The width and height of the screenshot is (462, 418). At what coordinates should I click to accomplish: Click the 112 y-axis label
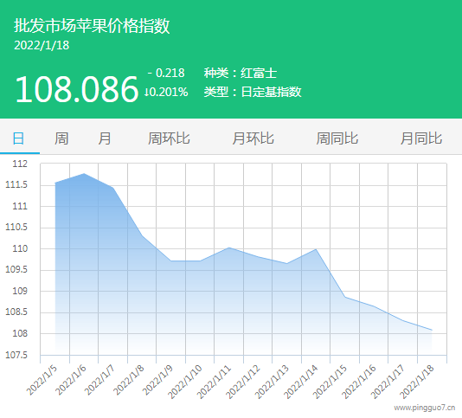coord(20,164)
